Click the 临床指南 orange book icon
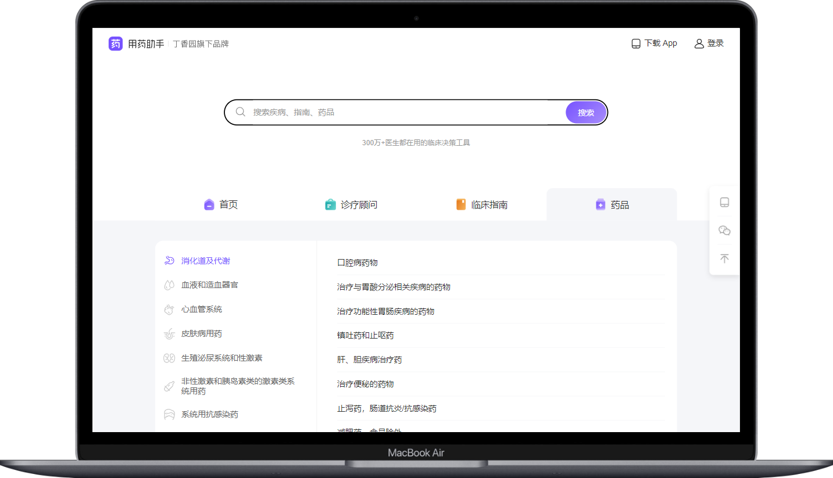 pyautogui.click(x=461, y=204)
